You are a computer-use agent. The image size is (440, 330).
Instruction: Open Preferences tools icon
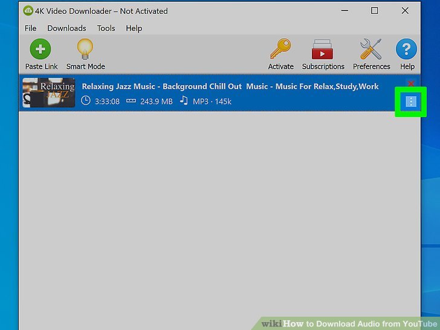[x=371, y=49]
